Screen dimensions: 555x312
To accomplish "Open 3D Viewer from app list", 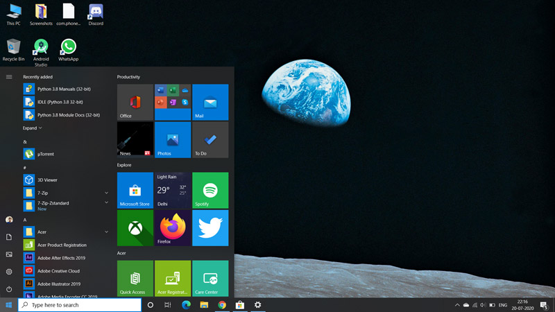I will (x=66, y=180).
